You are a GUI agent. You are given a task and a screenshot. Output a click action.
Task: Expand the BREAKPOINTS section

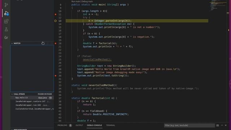coord(12,129)
